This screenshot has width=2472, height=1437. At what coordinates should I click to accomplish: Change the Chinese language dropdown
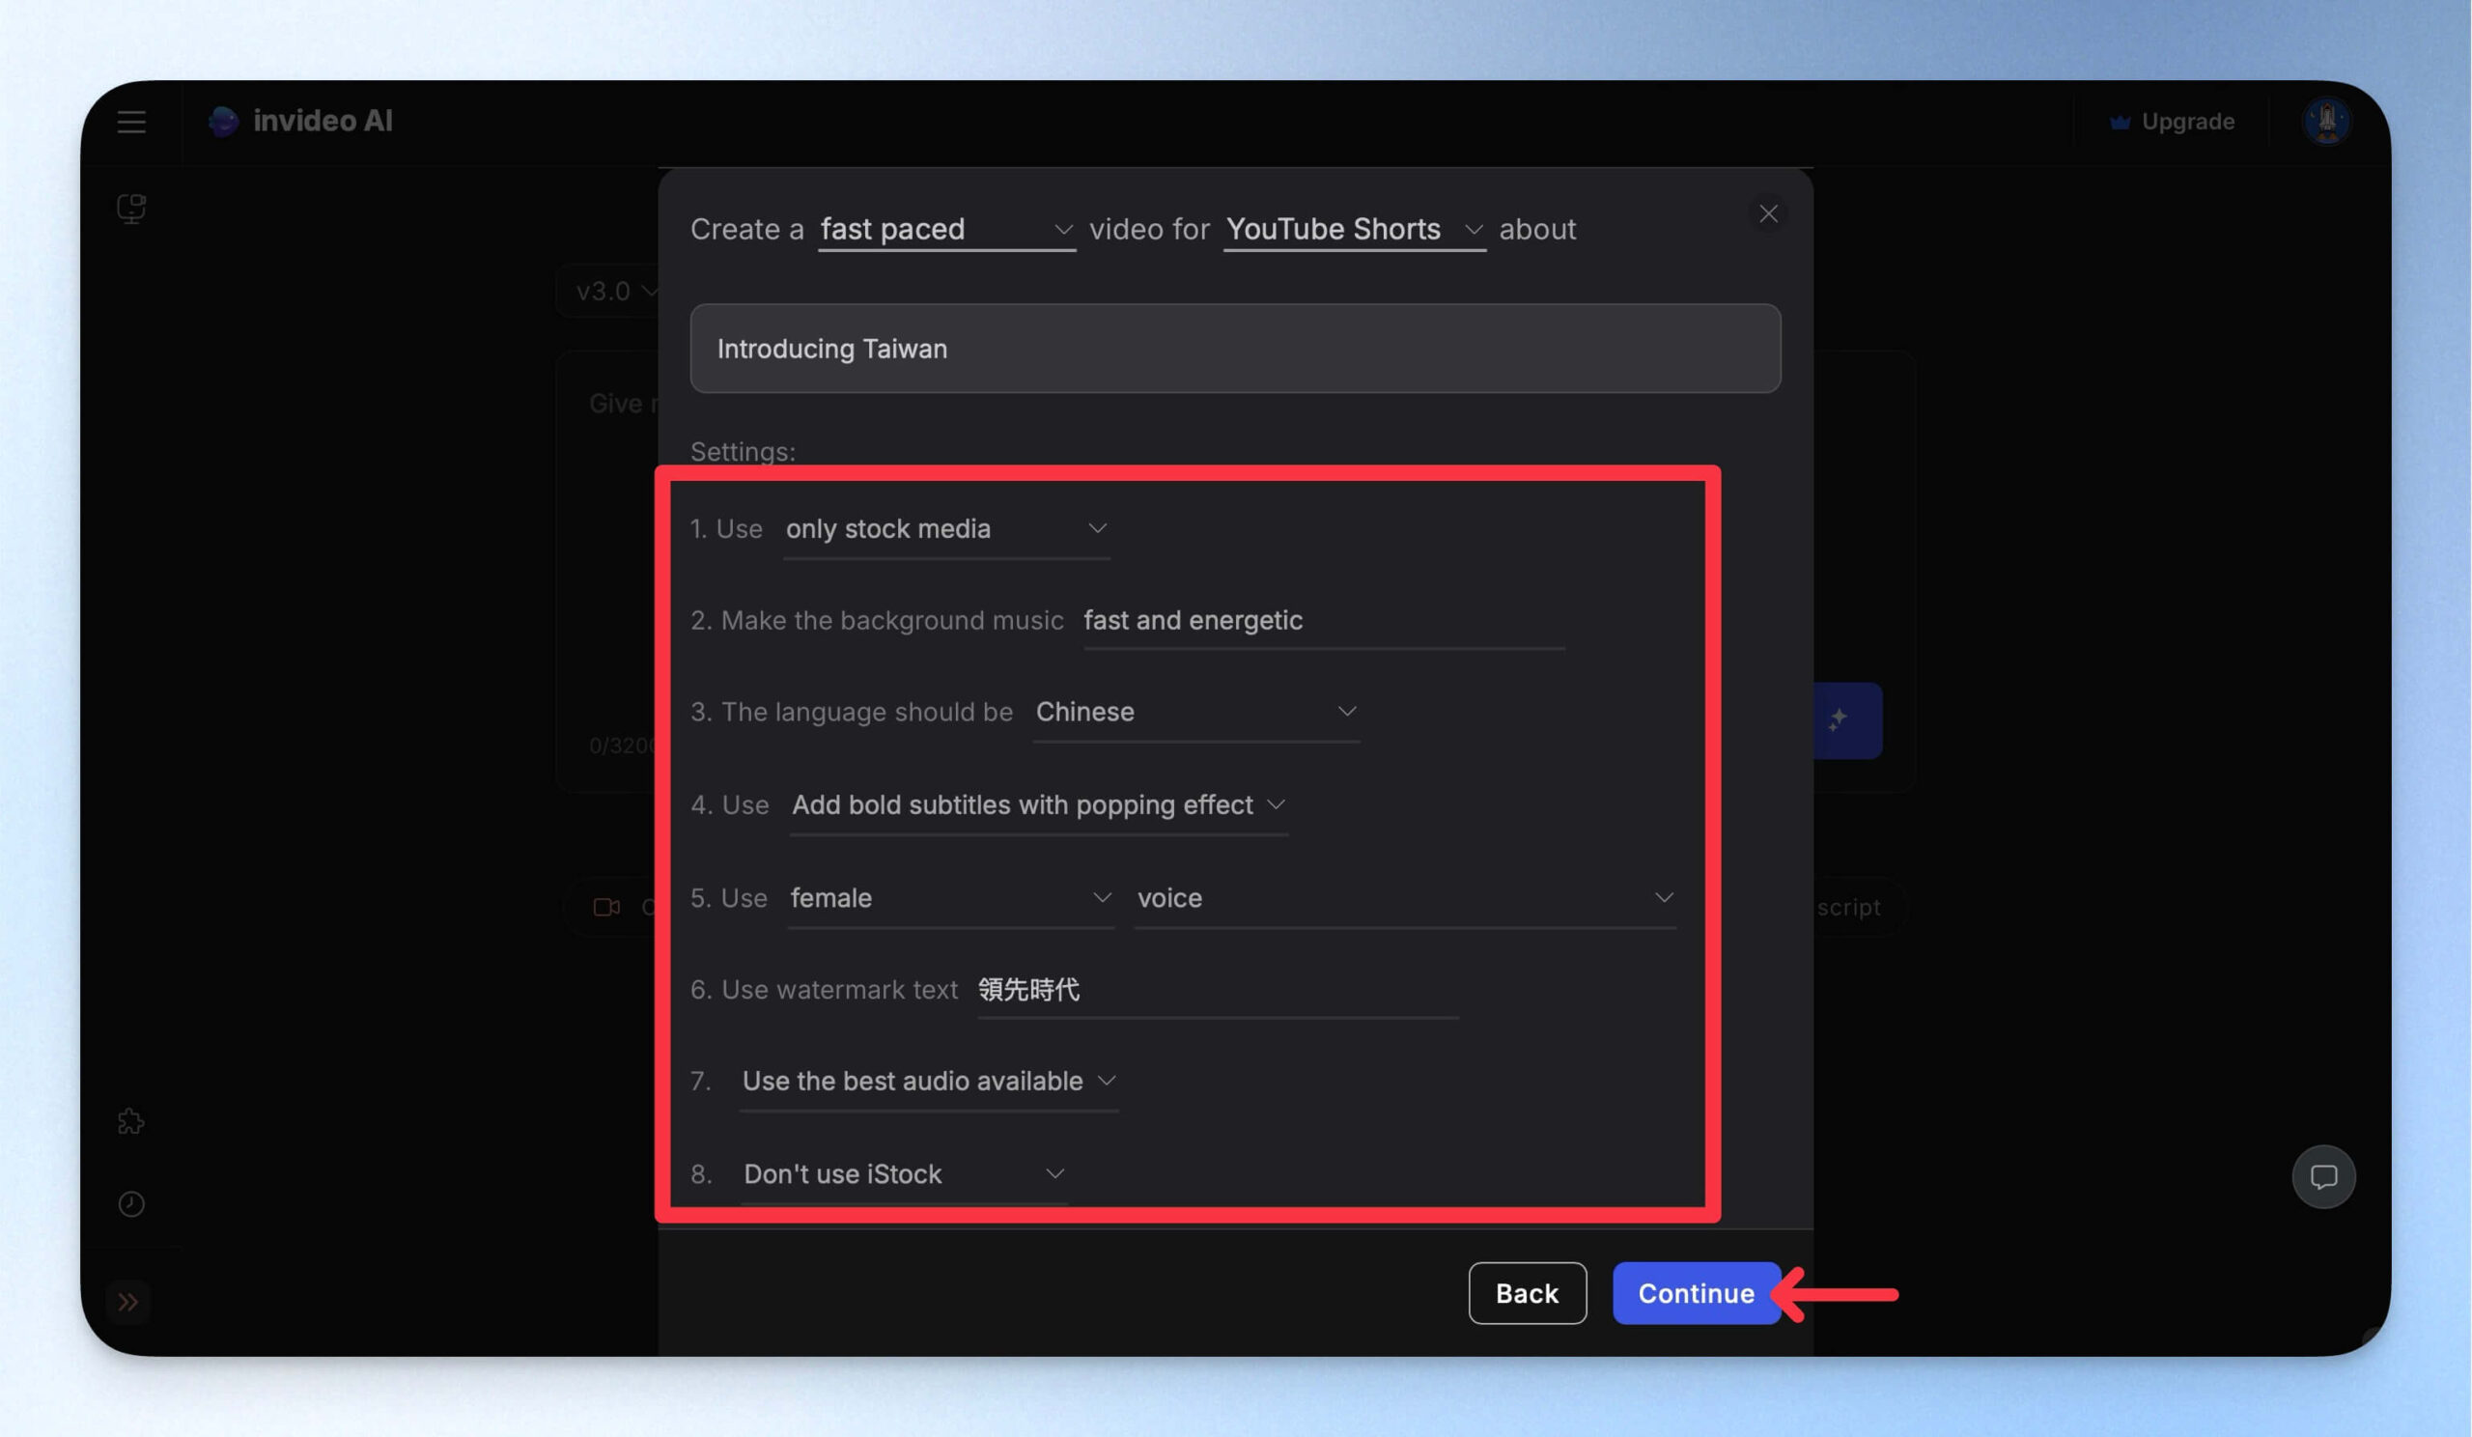pos(1195,712)
